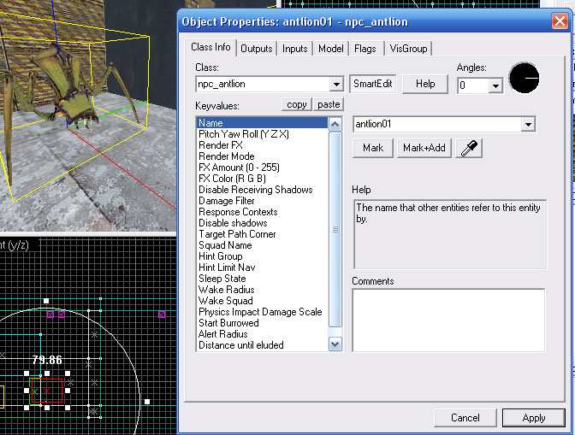
Task: Select the Alert Radius keyvalue
Action: coord(262,334)
